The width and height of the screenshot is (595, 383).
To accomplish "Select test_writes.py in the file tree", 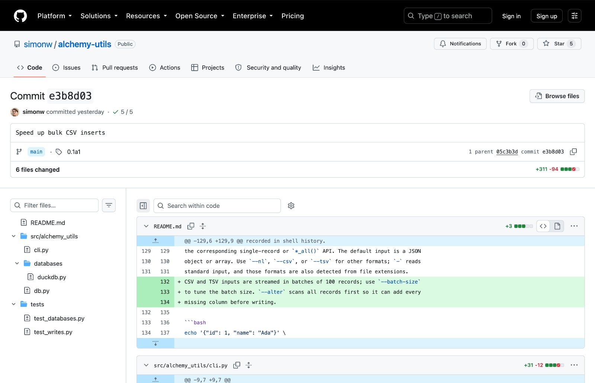I will pos(53,332).
